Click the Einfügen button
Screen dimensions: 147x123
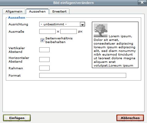(x=17, y=118)
